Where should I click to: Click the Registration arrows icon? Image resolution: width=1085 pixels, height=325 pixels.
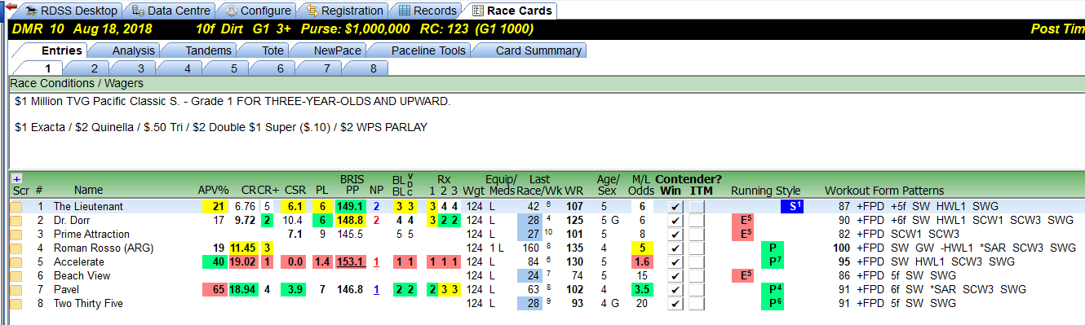click(312, 11)
